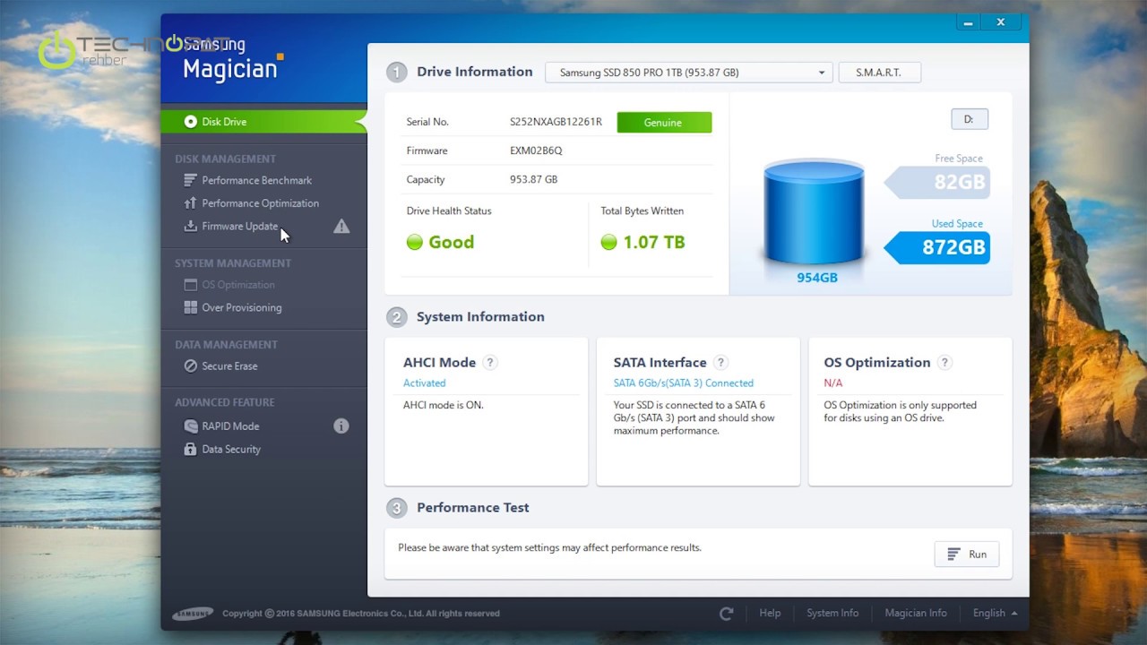Open Over Provisioning
Screen dimensions: 1147x645
click(x=241, y=307)
